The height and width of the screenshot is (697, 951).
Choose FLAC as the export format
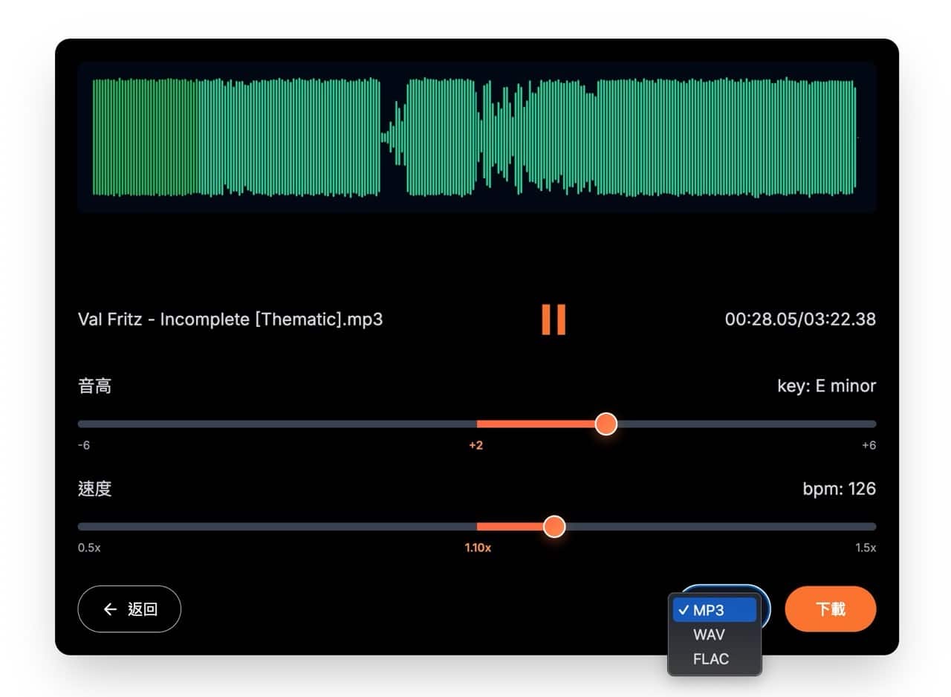click(x=711, y=659)
